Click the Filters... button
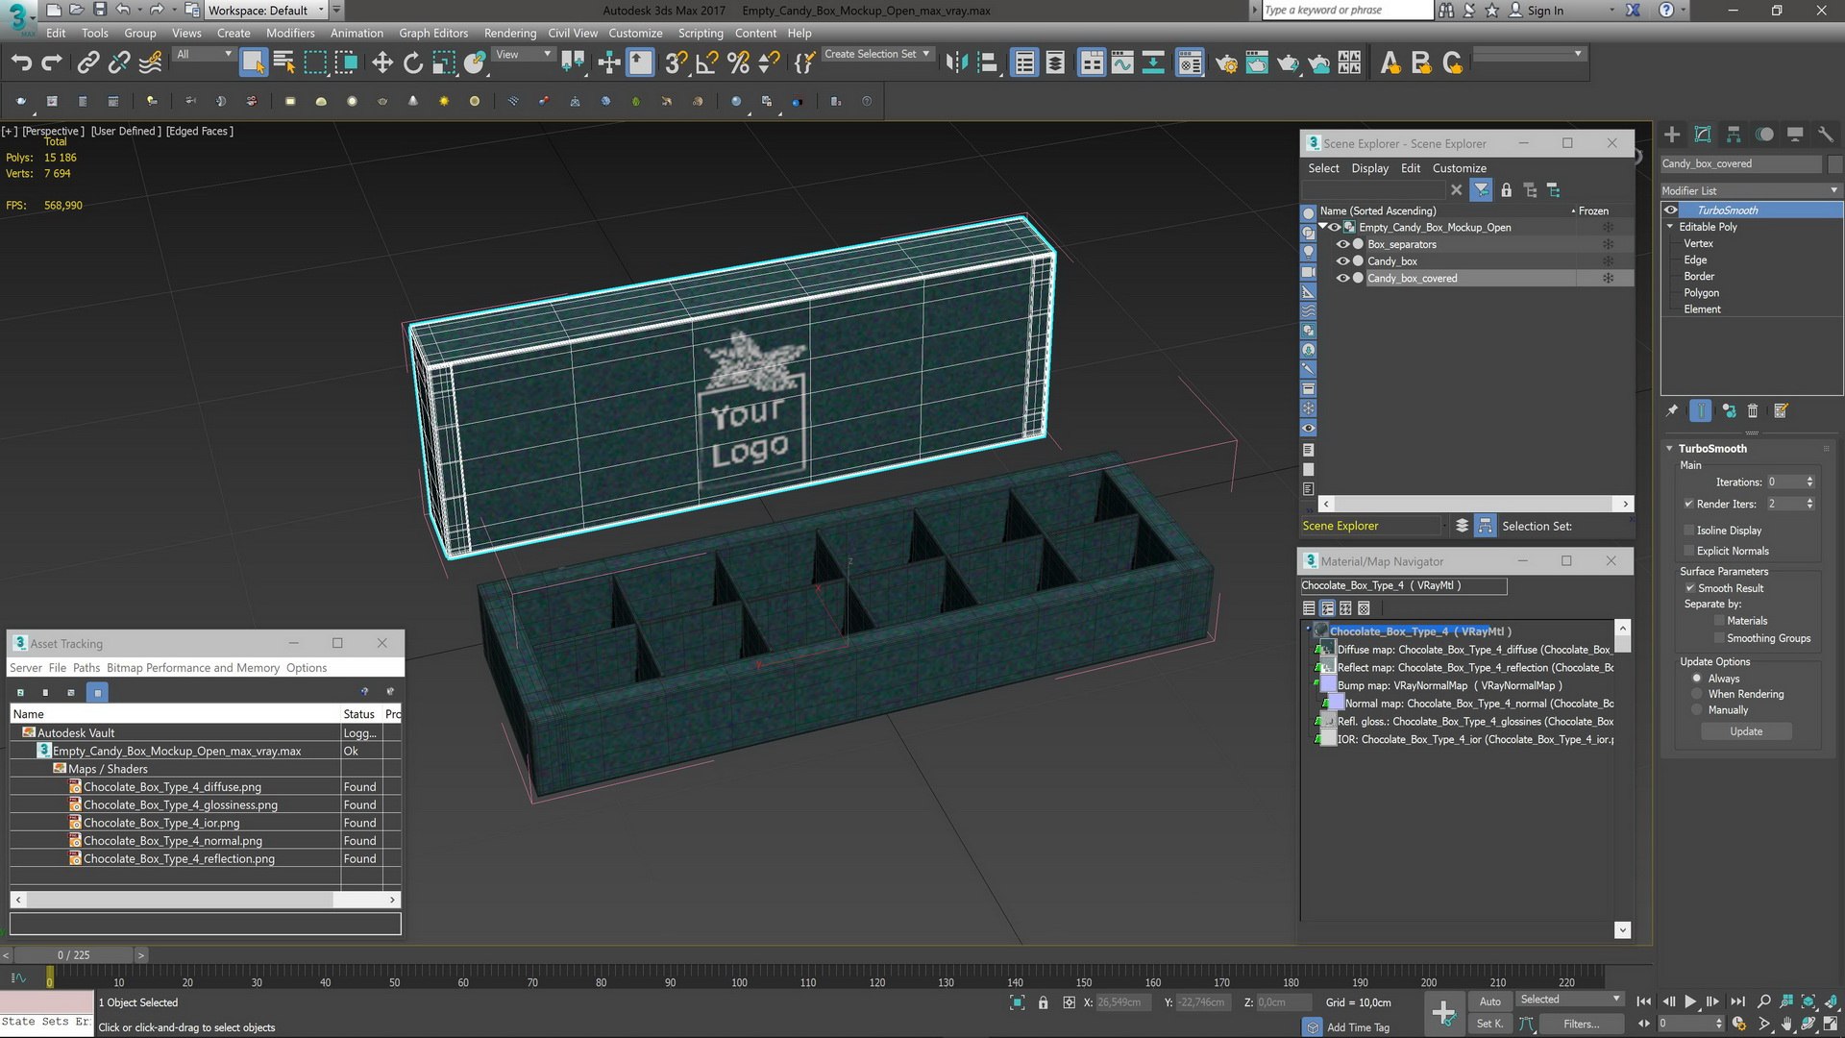Viewport: 1845px width, 1038px height. [x=1581, y=1025]
